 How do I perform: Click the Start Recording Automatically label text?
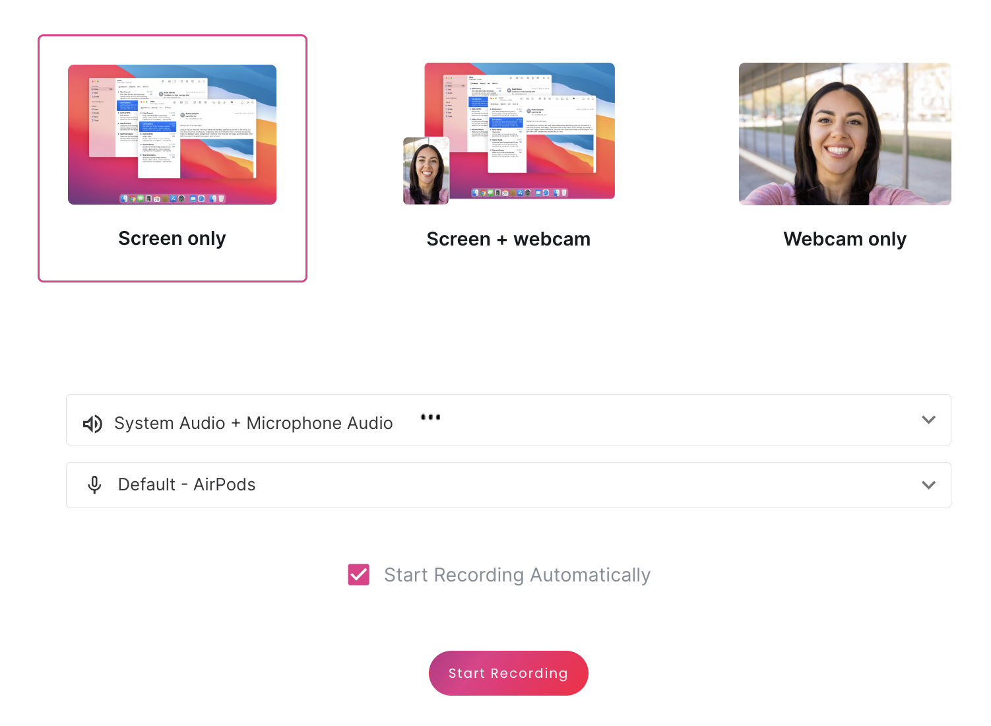(517, 576)
